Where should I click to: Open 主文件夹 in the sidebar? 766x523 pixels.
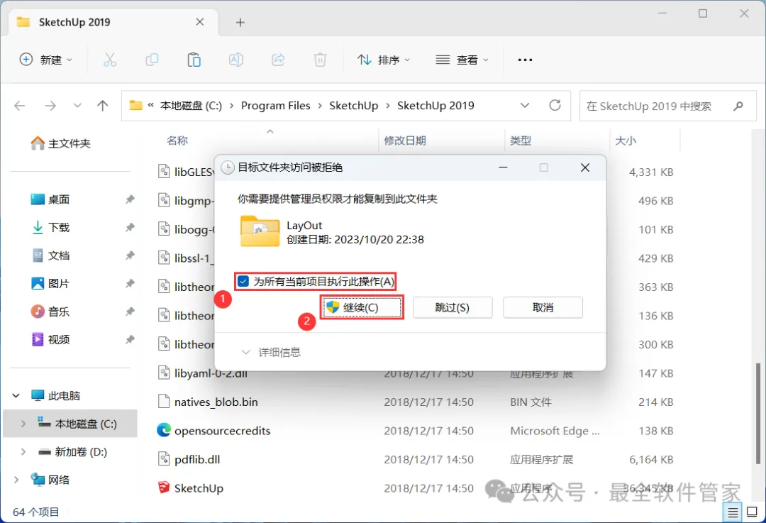60,143
